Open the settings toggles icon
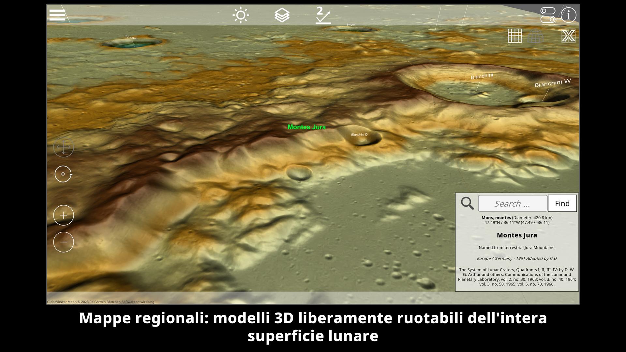The image size is (626, 352). click(548, 15)
